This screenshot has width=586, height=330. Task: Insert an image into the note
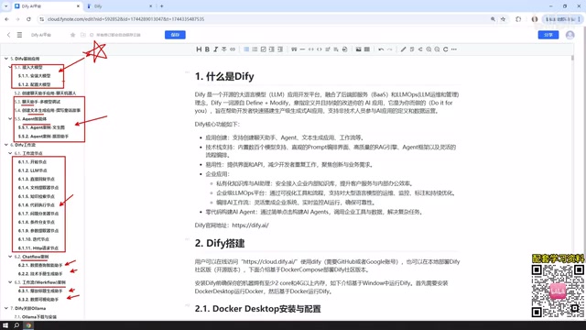[358, 49]
